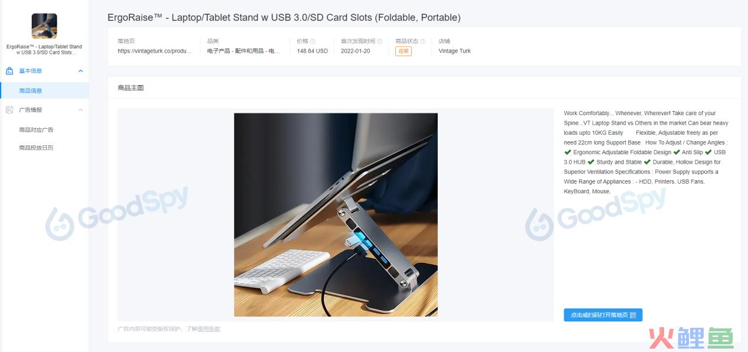Open 商品对应广告 in the sidebar

pyautogui.click(x=36, y=130)
